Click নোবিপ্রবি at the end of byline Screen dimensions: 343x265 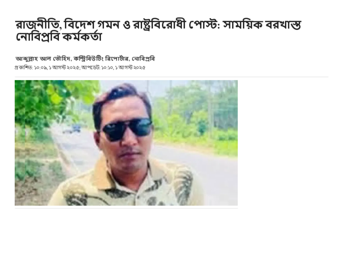pos(143,59)
